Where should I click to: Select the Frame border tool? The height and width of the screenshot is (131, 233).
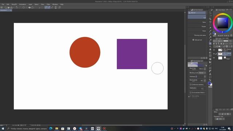click(x=210, y=68)
